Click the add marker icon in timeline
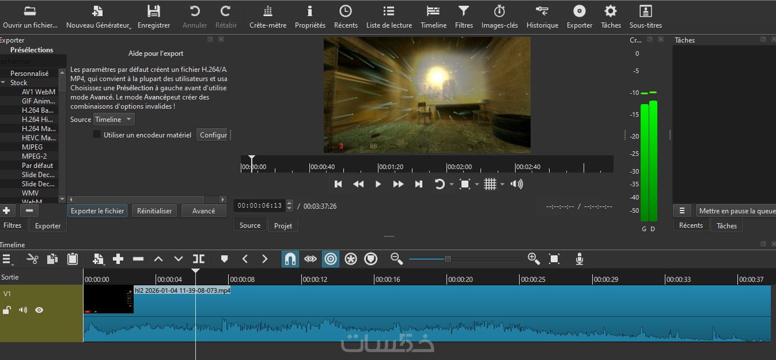776x360 pixels. click(225, 259)
